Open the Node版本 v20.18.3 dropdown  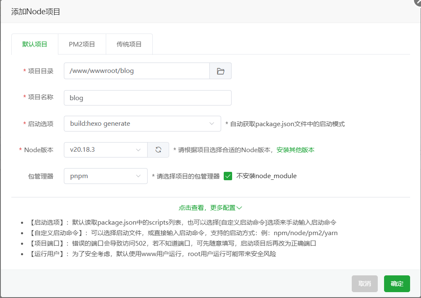(105, 150)
